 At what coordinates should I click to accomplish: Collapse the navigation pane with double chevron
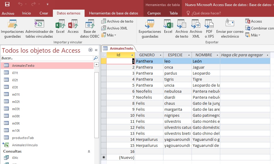click(x=96, y=50)
